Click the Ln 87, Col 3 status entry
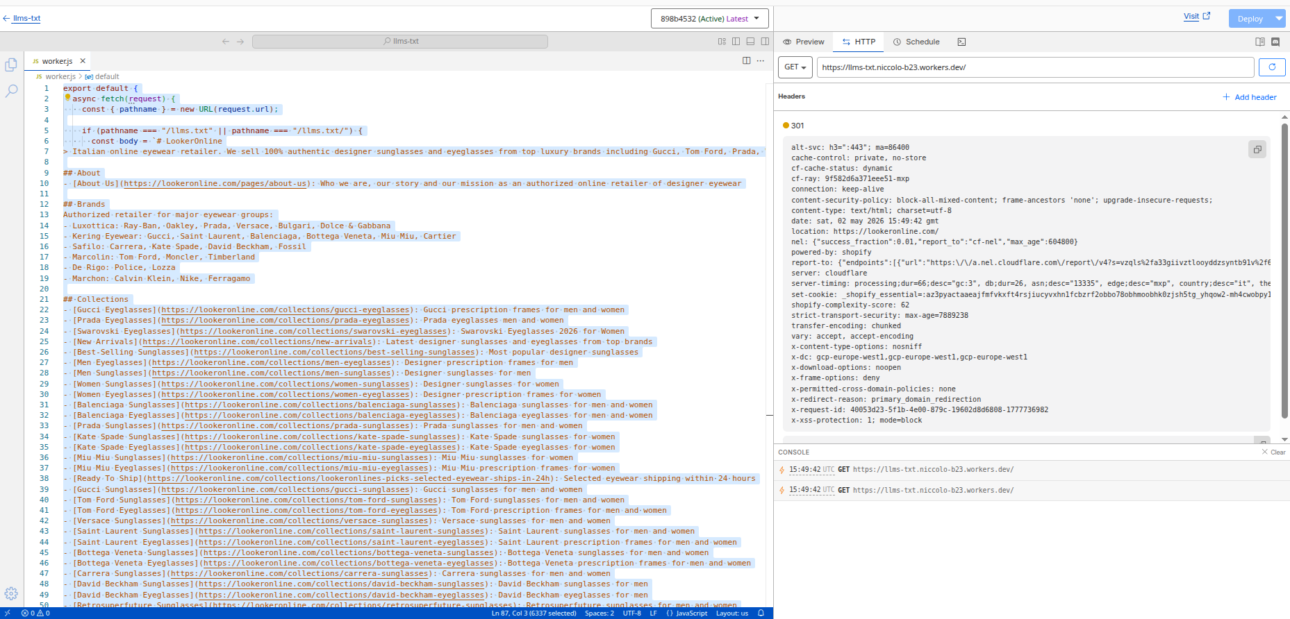1290x619 pixels. pos(534,613)
